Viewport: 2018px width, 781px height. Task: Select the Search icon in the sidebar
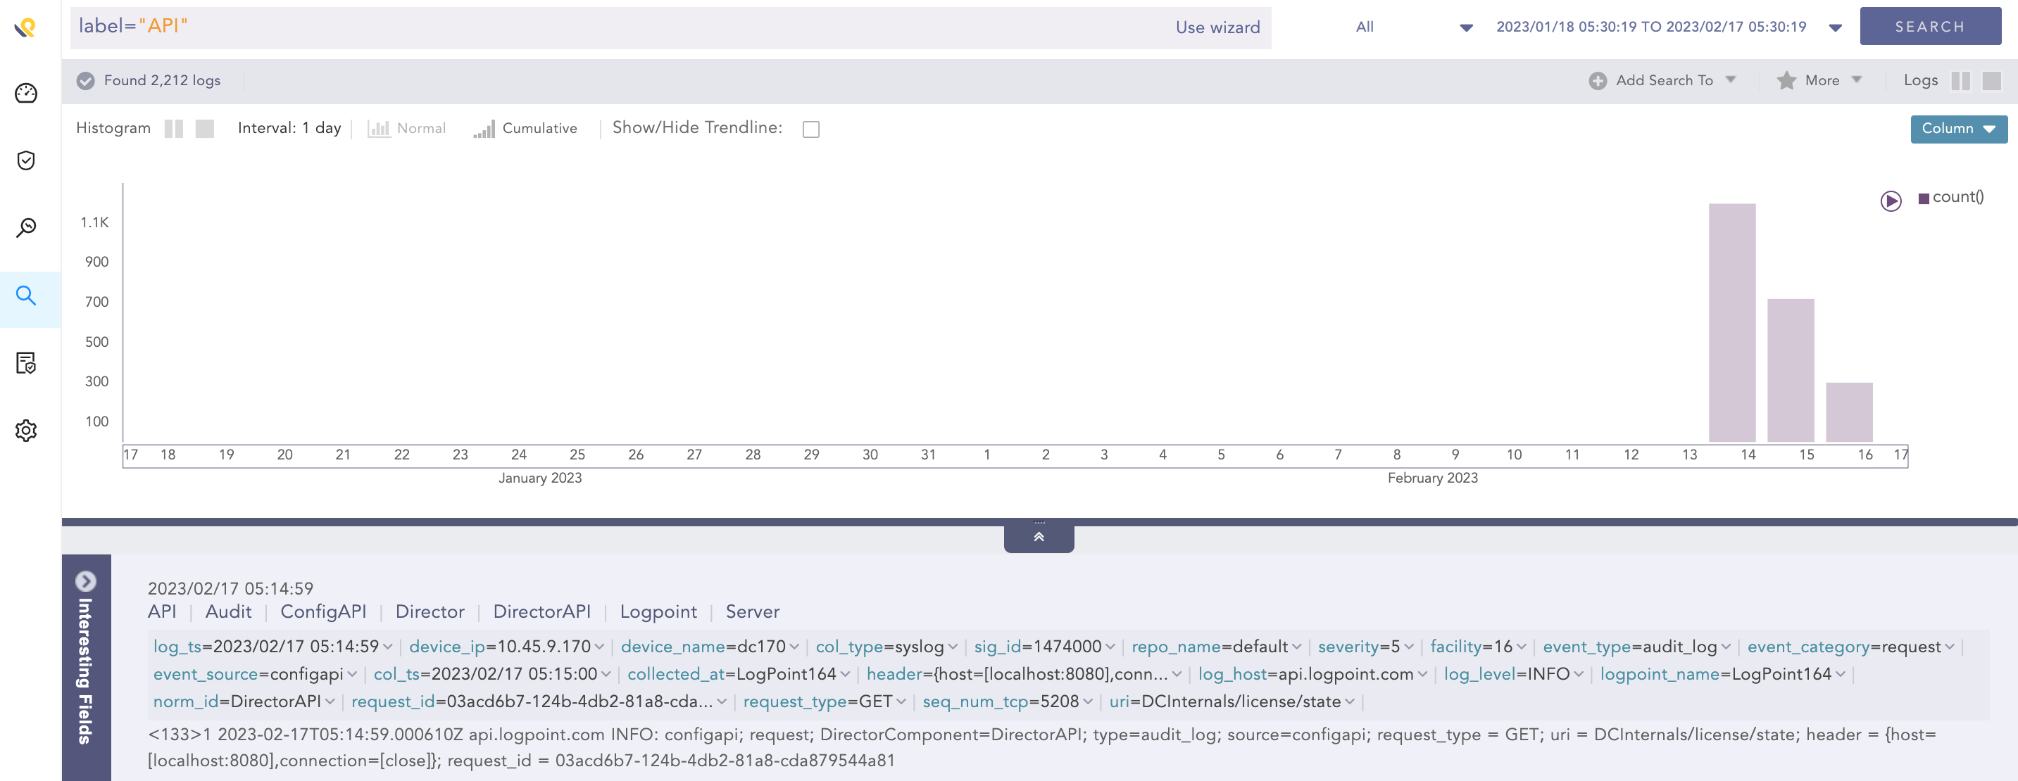click(26, 296)
